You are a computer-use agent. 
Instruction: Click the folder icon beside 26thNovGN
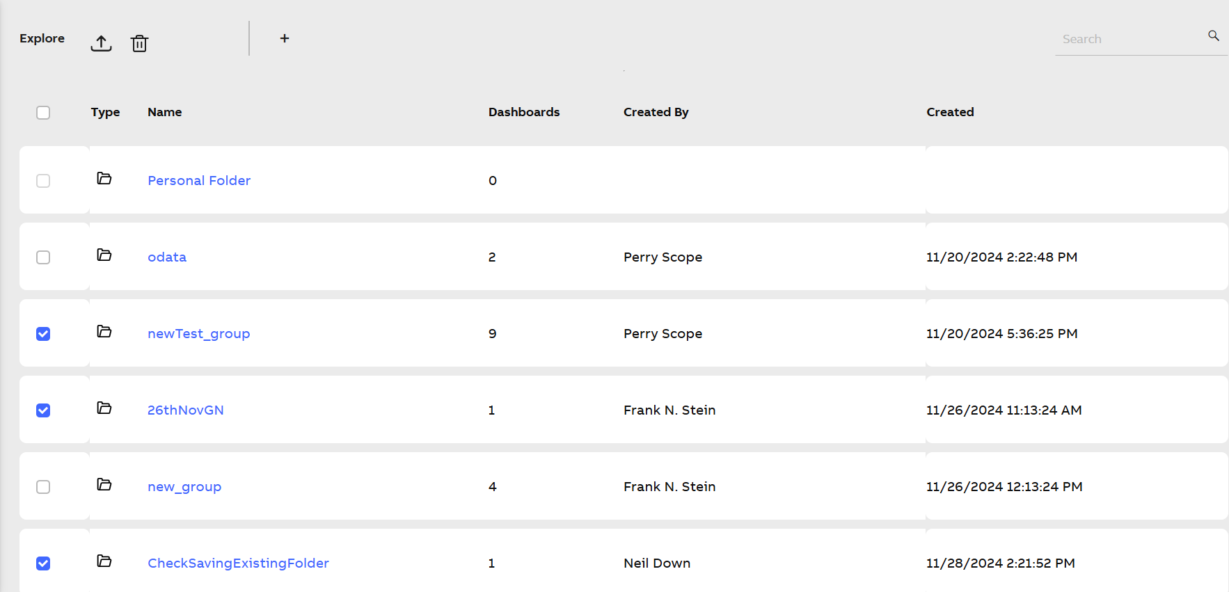104,408
